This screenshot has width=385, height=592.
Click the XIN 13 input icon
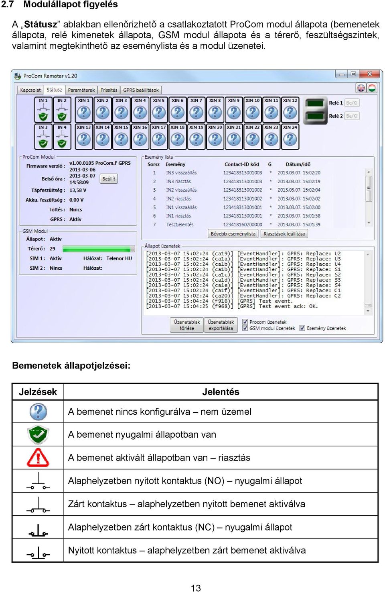[84, 137]
